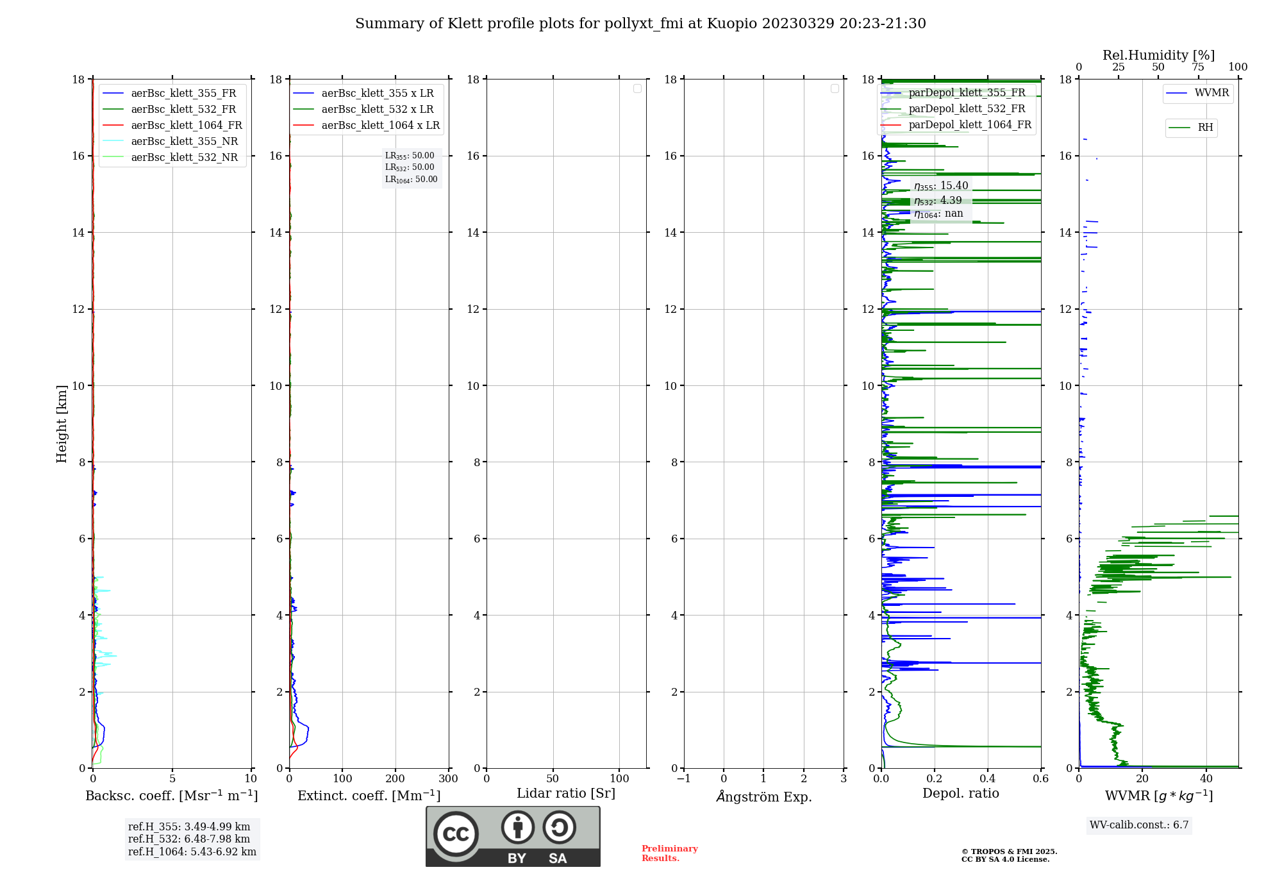Screen dimensions: 1282x872
Task: Click ref.H_532: 6.48-7.98 km text
Action: point(189,839)
